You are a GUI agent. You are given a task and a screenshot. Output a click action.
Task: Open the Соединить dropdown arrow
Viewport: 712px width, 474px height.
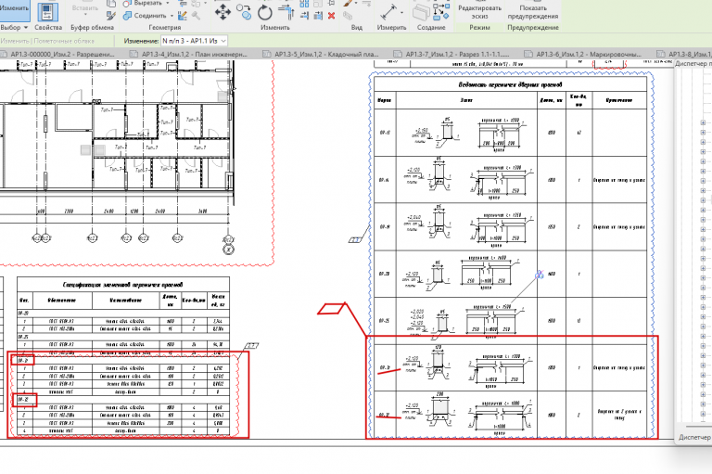(x=172, y=16)
